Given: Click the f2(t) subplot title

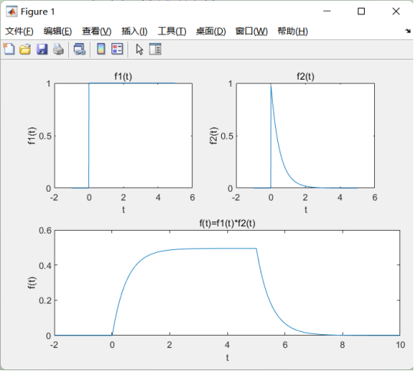Looking at the screenshot, I should (x=306, y=77).
